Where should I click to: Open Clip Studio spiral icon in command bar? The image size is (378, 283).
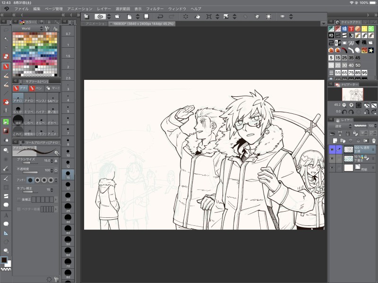(100, 17)
